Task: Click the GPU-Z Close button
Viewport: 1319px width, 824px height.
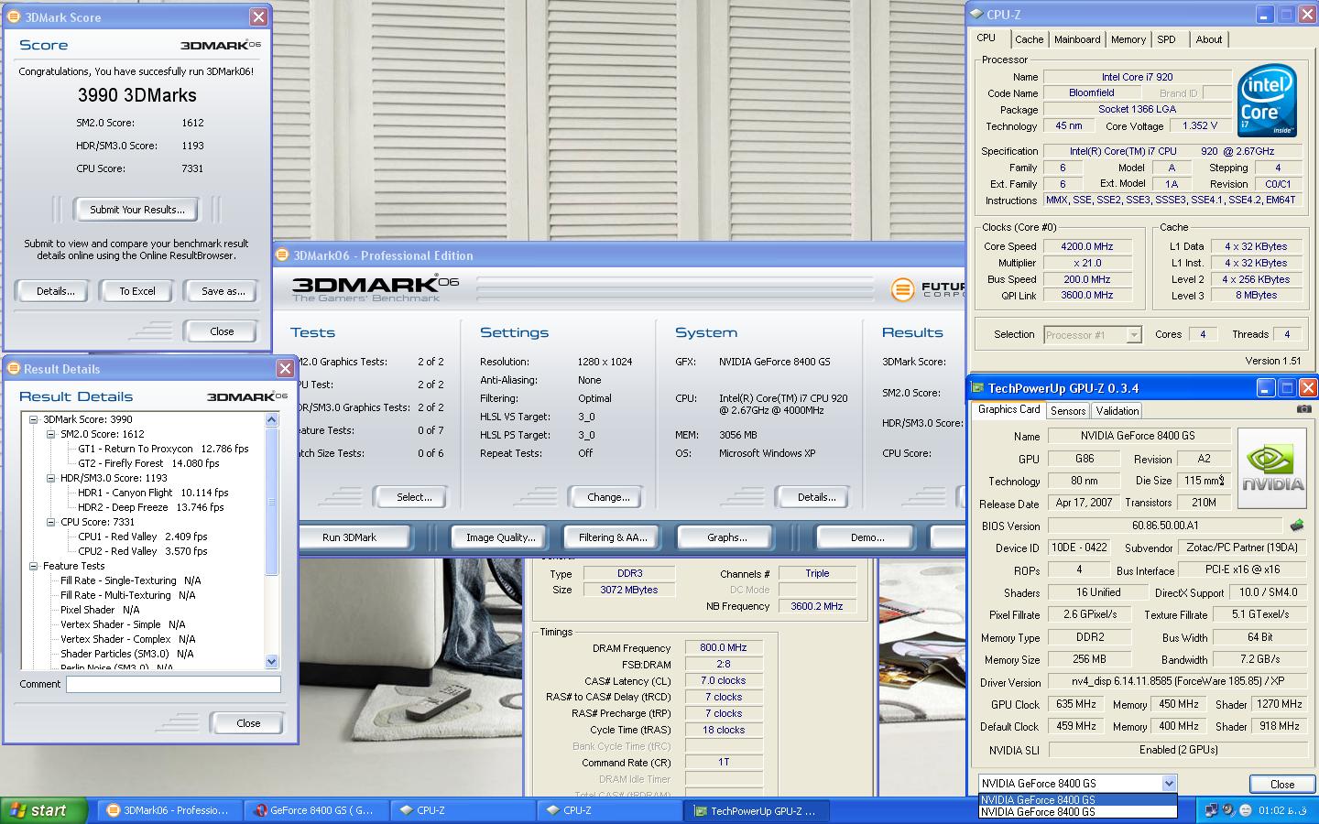Action: 1282,784
